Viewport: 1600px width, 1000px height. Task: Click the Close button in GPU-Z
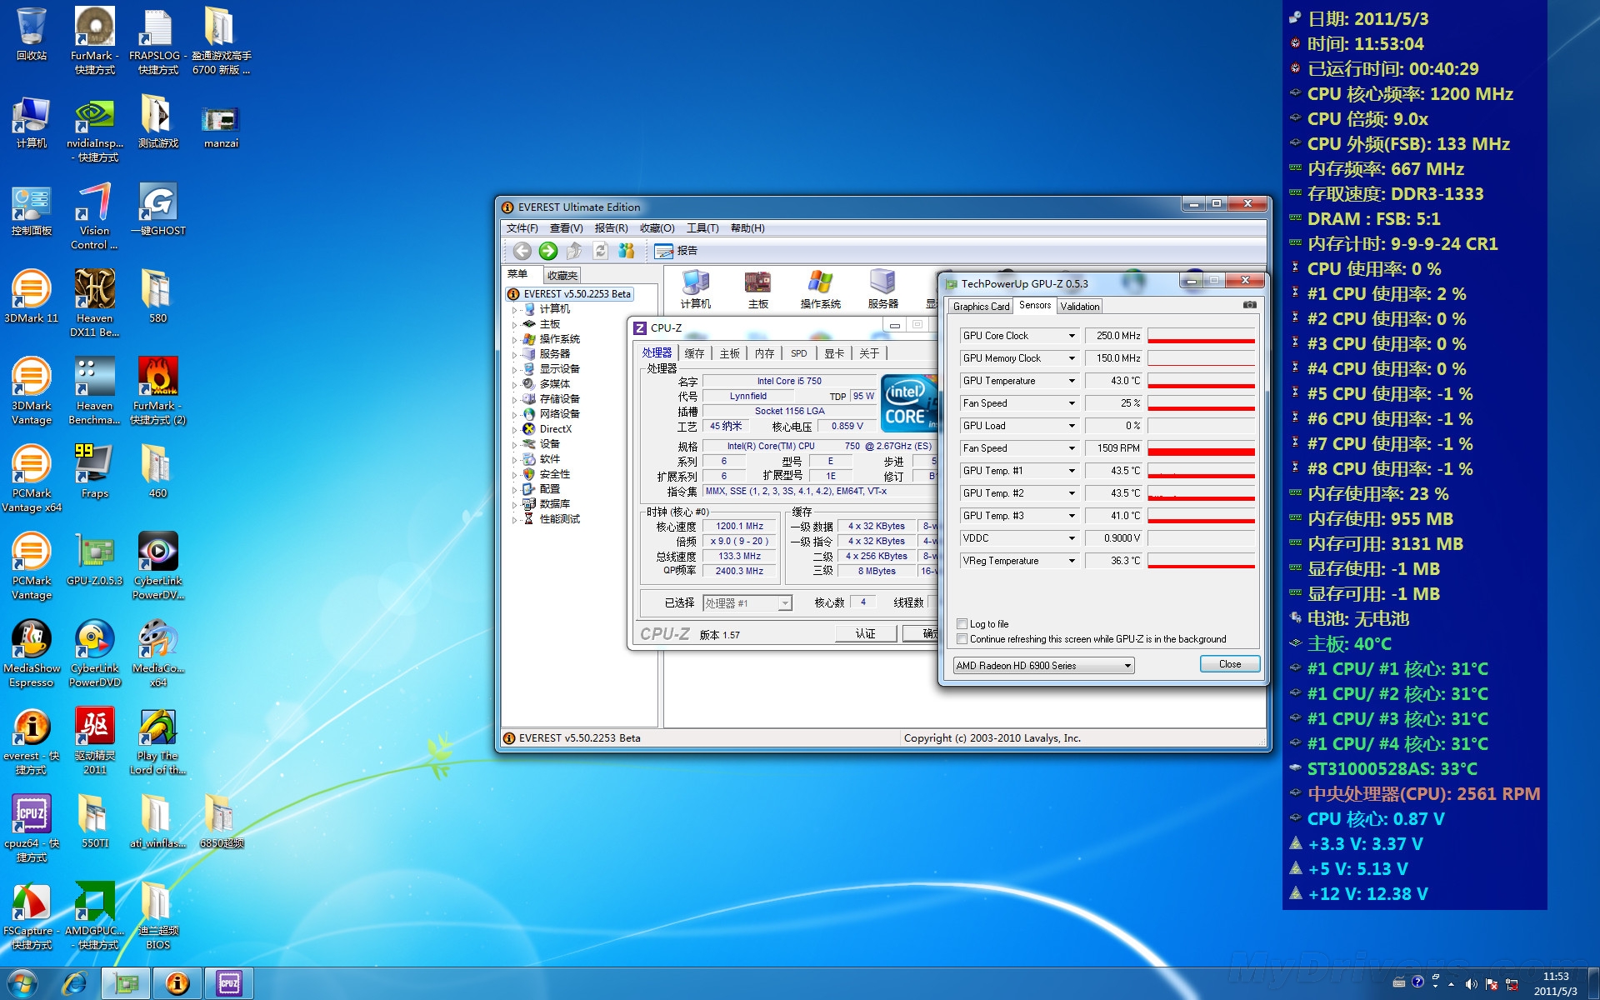click(x=1229, y=664)
